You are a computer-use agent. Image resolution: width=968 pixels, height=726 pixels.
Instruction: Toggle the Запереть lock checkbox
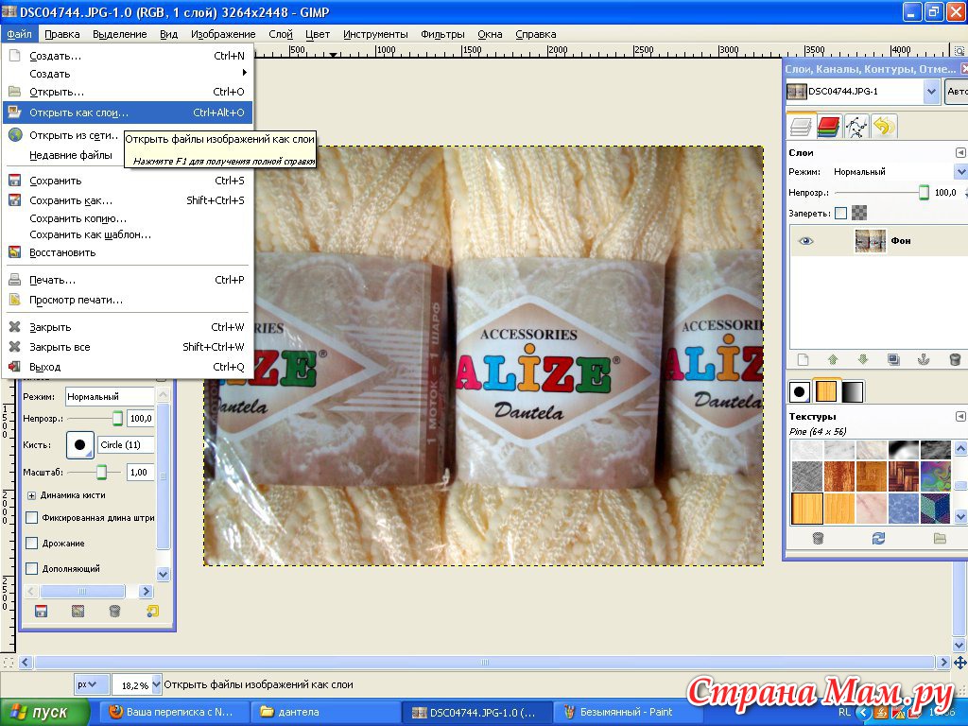(840, 213)
